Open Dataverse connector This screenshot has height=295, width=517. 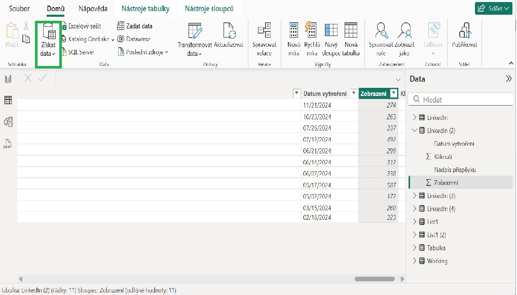click(133, 39)
